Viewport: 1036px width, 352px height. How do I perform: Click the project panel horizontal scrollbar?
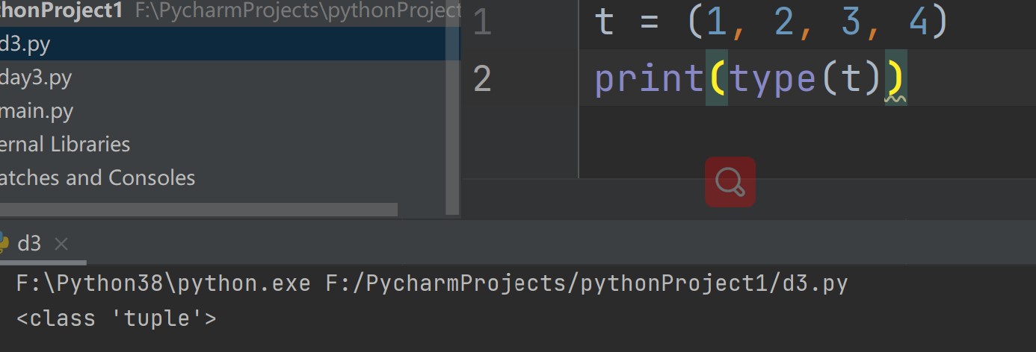click(x=198, y=210)
